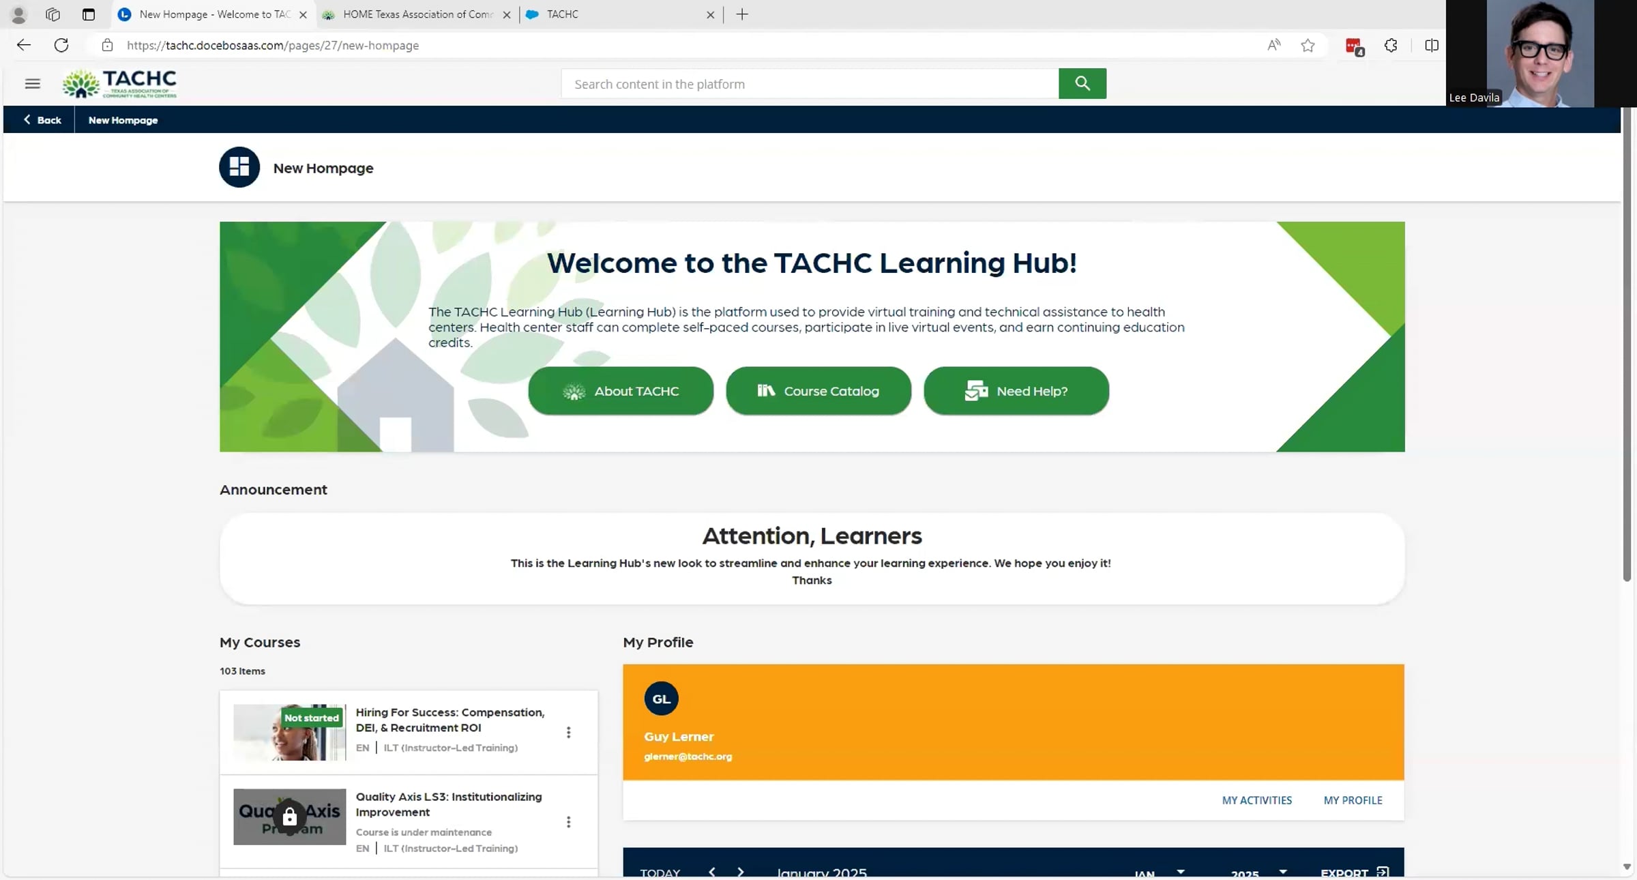This screenshot has width=1637, height=880.
Task: Open the read aloud icon in address bar
Action: pyautogui.click(x=1273, y=45)
